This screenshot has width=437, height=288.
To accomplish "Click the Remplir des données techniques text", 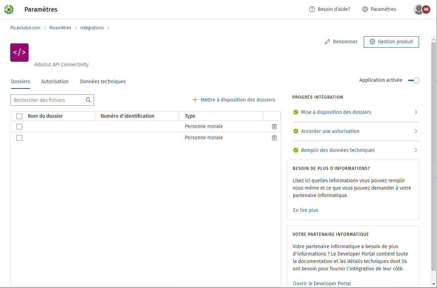I will pos(338,150).
